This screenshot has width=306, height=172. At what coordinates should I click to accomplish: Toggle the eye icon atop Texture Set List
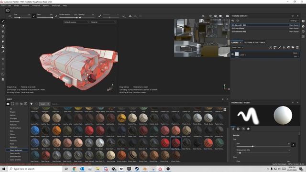point(238,21)
